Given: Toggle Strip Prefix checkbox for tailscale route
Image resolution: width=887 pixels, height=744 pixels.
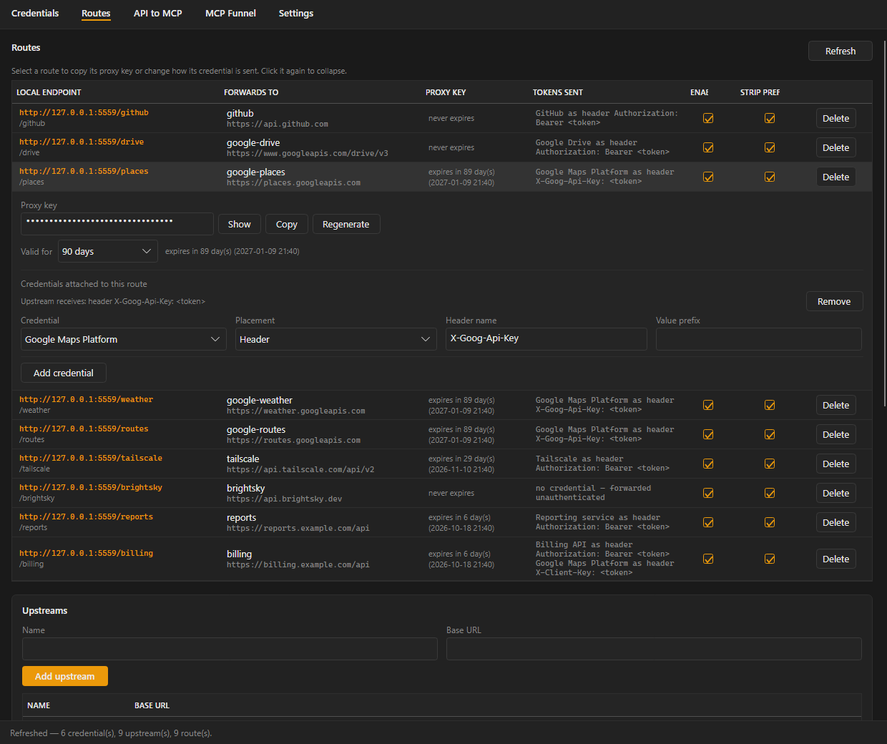Looking at the screenshot, I should click(770, 464).
